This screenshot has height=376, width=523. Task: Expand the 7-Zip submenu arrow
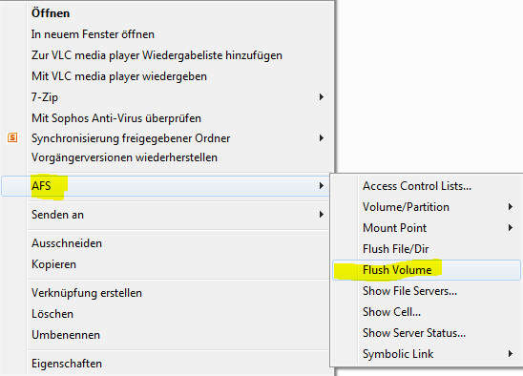[x=322, y=96]
